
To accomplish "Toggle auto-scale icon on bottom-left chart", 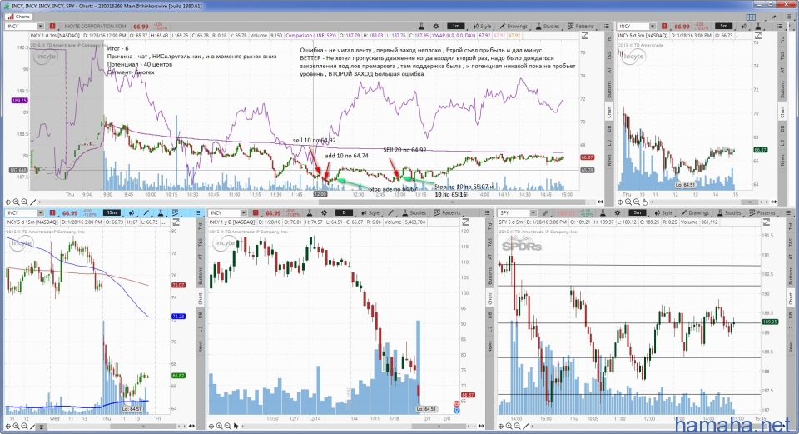I will 176,222.
